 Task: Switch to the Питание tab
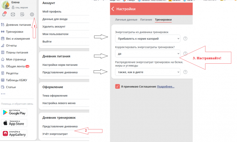(146, 20)
